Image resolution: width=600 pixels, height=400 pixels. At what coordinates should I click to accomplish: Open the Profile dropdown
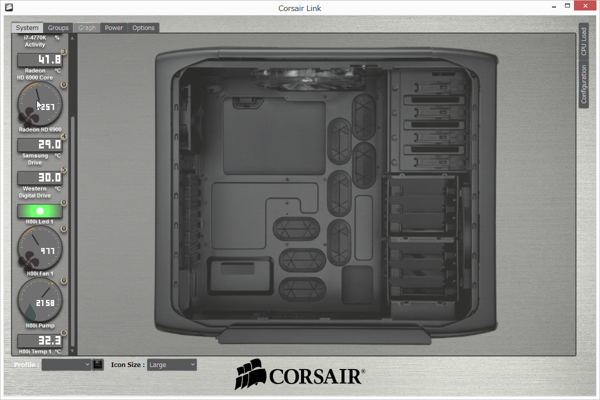click(66, 365)
